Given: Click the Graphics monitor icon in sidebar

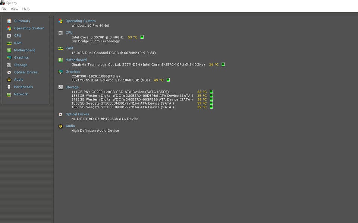Looking at the screenshot, I should click(9, 57).
